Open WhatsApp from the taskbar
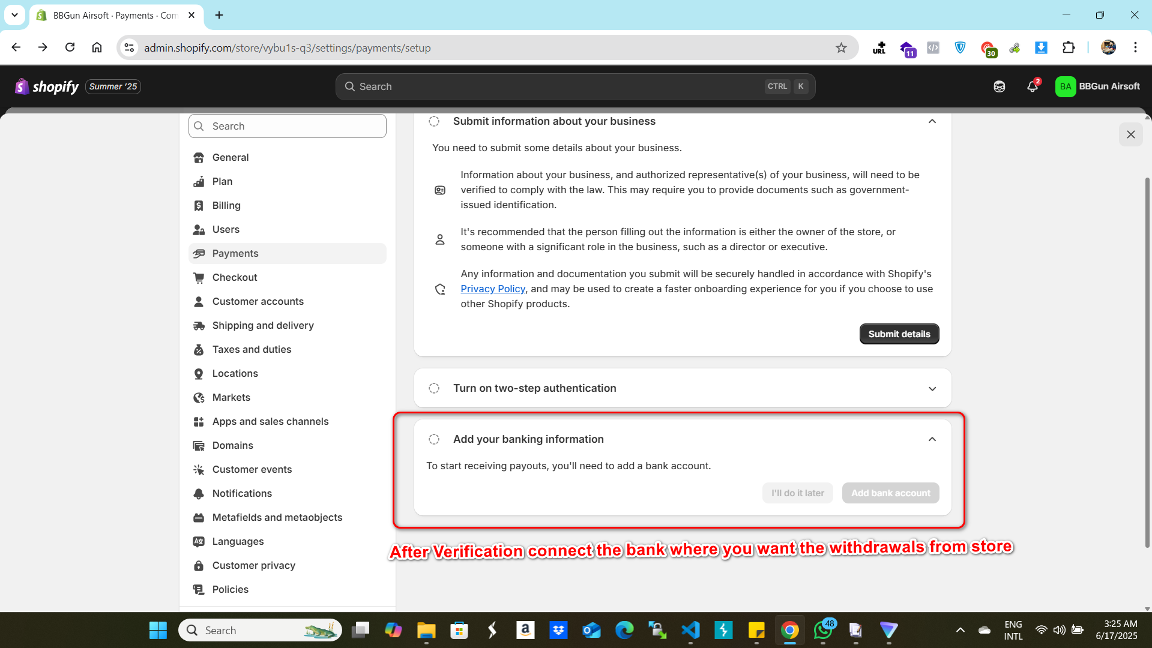1152x648 pixels. [822, 630]
